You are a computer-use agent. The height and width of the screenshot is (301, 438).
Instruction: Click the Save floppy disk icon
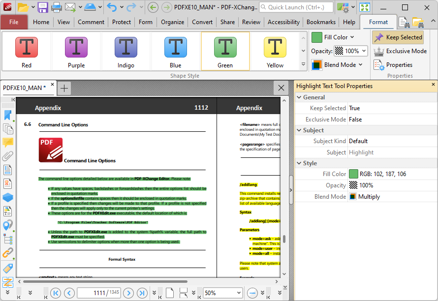tap(43, 7)
